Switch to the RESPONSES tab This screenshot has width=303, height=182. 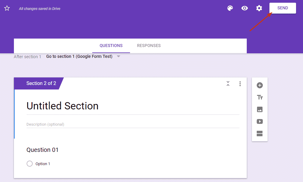click(x=149, y=46)
